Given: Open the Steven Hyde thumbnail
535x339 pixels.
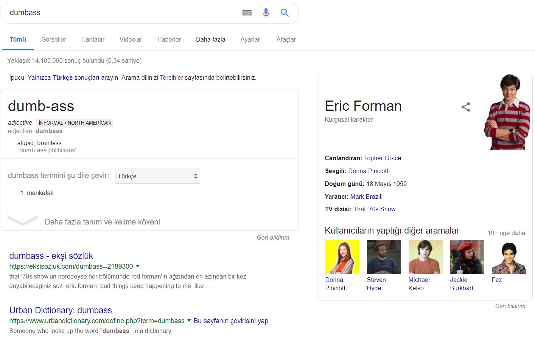Looking at the screenshot, I should point(384,257).
